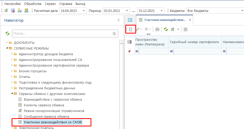Click the printer icon in grid toolbar

(157, 29)
